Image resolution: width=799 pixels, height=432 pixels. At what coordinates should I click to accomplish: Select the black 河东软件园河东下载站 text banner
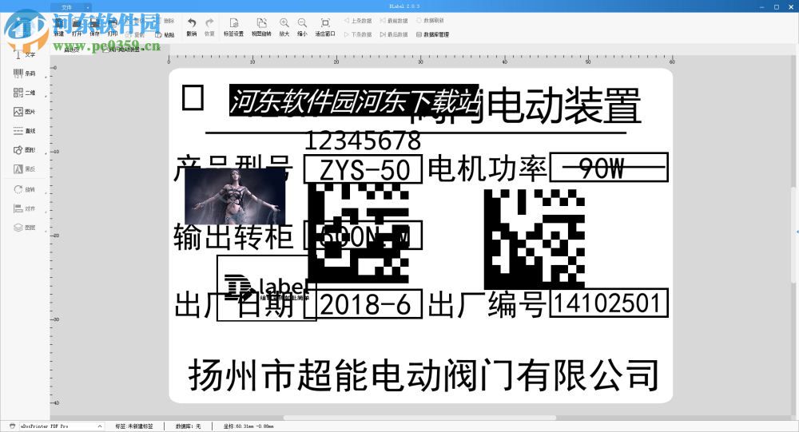[x=354, y=101]
